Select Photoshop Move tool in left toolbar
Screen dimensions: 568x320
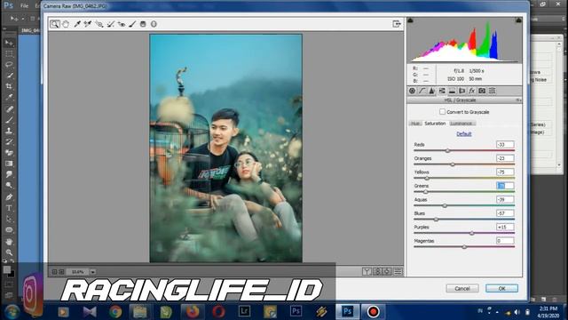[9, 43]
